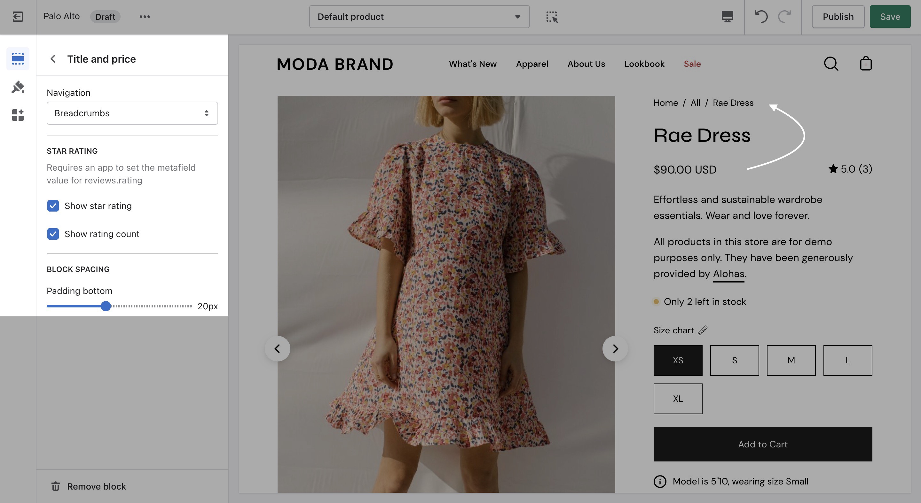Image resolution: width=921 pixels, height=503 pixels.
Task: Click the undo arrow
Action: (x=761, y=17)
